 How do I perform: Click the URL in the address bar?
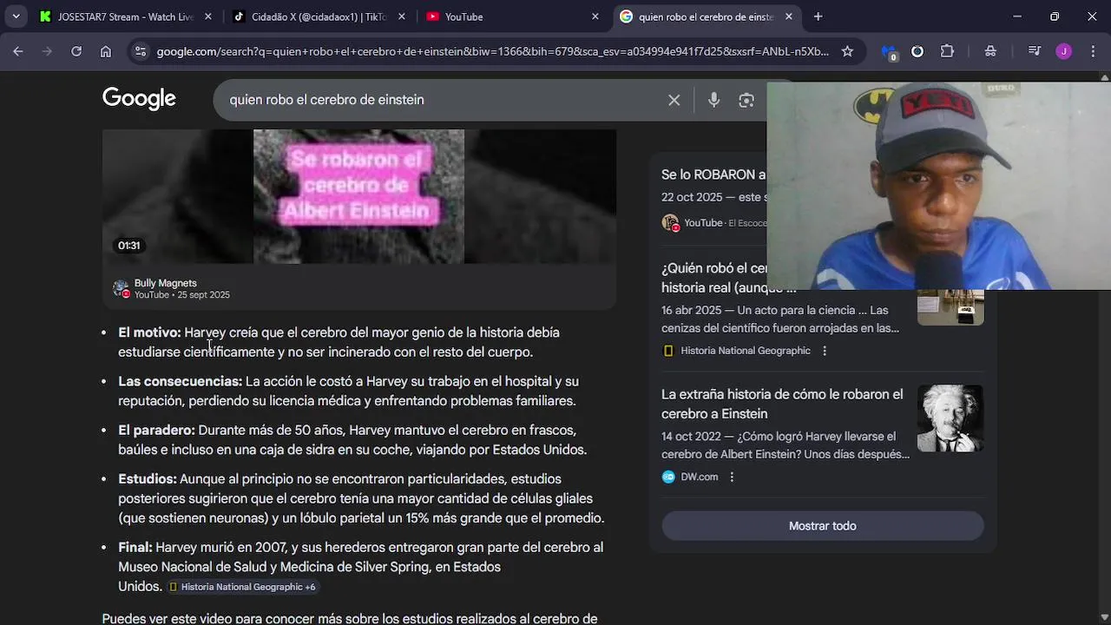click(x=492, y=51)
